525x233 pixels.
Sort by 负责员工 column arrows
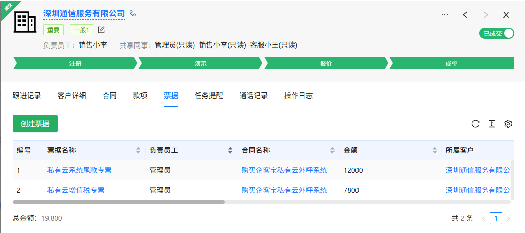tap(230, 150)
